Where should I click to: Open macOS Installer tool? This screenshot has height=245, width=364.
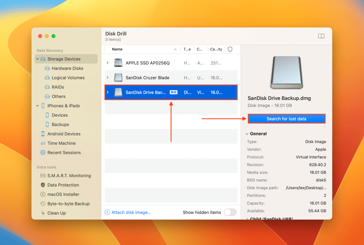click(63, 195)
